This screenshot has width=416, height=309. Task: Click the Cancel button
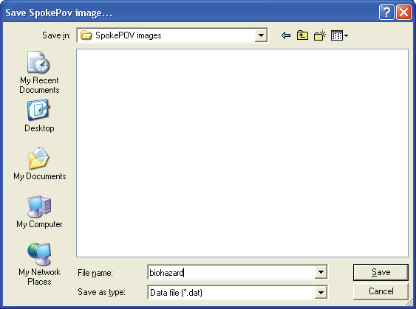coord(381,291)
